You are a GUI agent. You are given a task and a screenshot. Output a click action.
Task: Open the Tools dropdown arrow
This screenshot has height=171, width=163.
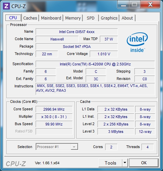125,163
